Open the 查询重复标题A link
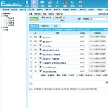The height and width of the screenshot is (108, 108). (x=58, y=30)
